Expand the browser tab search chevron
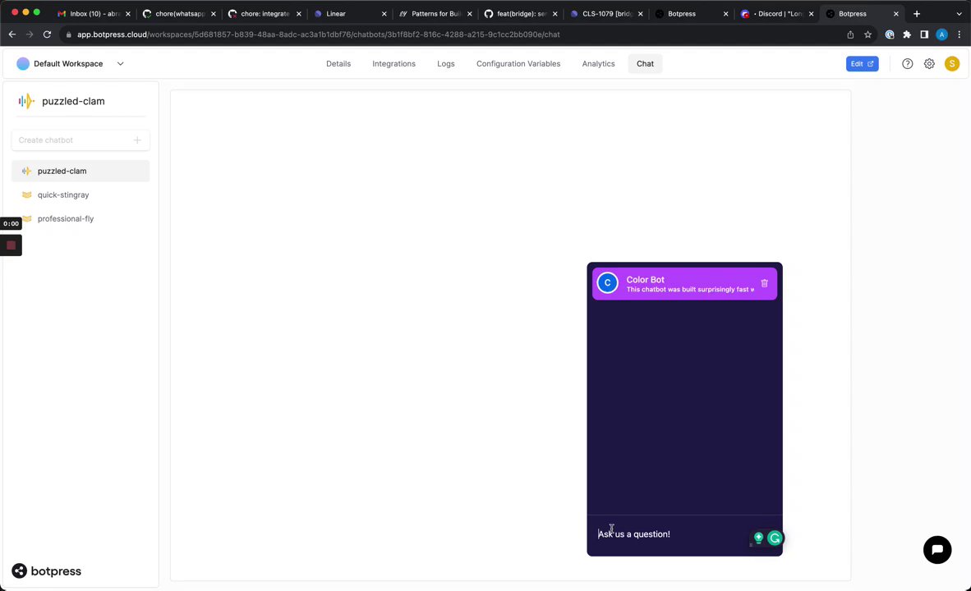 click(x=959, y=14)
